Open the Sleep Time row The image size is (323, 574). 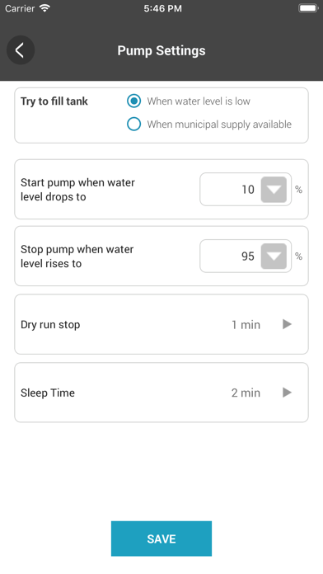pos(161,393)
